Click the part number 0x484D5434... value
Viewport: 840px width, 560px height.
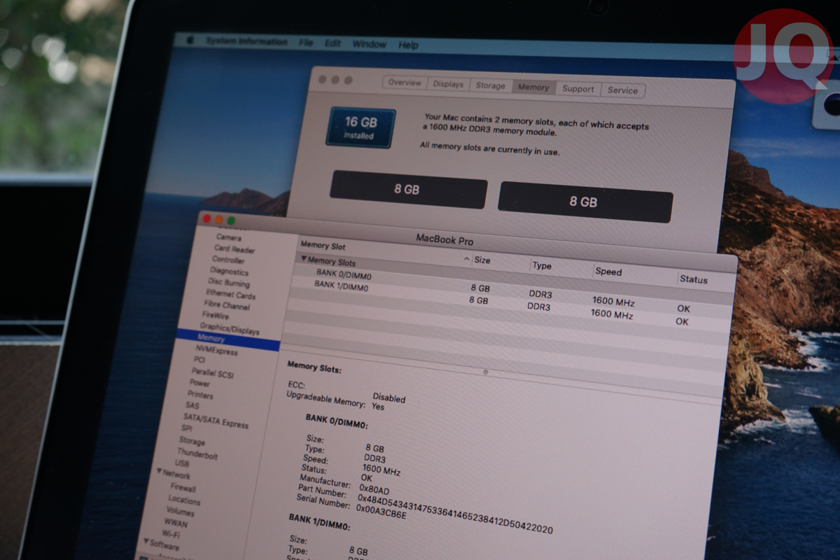(455, 513)
